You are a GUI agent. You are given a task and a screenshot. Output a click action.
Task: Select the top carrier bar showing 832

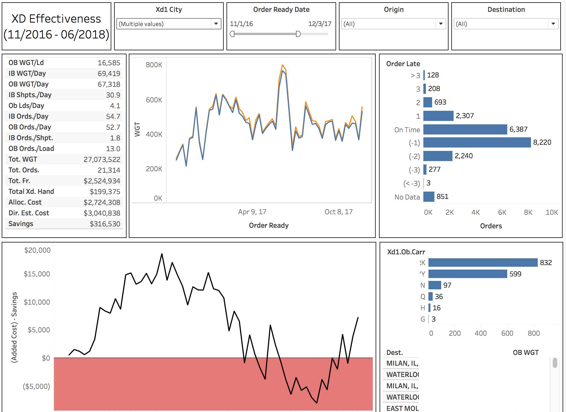(483, 263)
